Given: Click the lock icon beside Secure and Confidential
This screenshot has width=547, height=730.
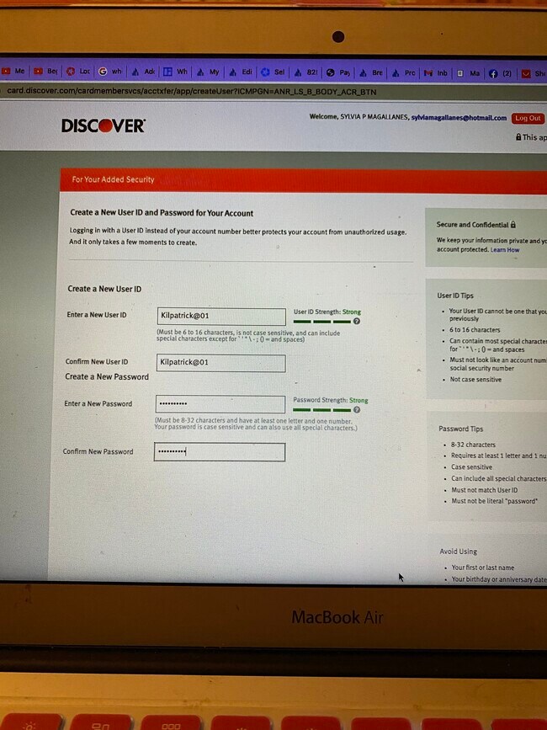Looking at the screenshot, I should (513, 225).
